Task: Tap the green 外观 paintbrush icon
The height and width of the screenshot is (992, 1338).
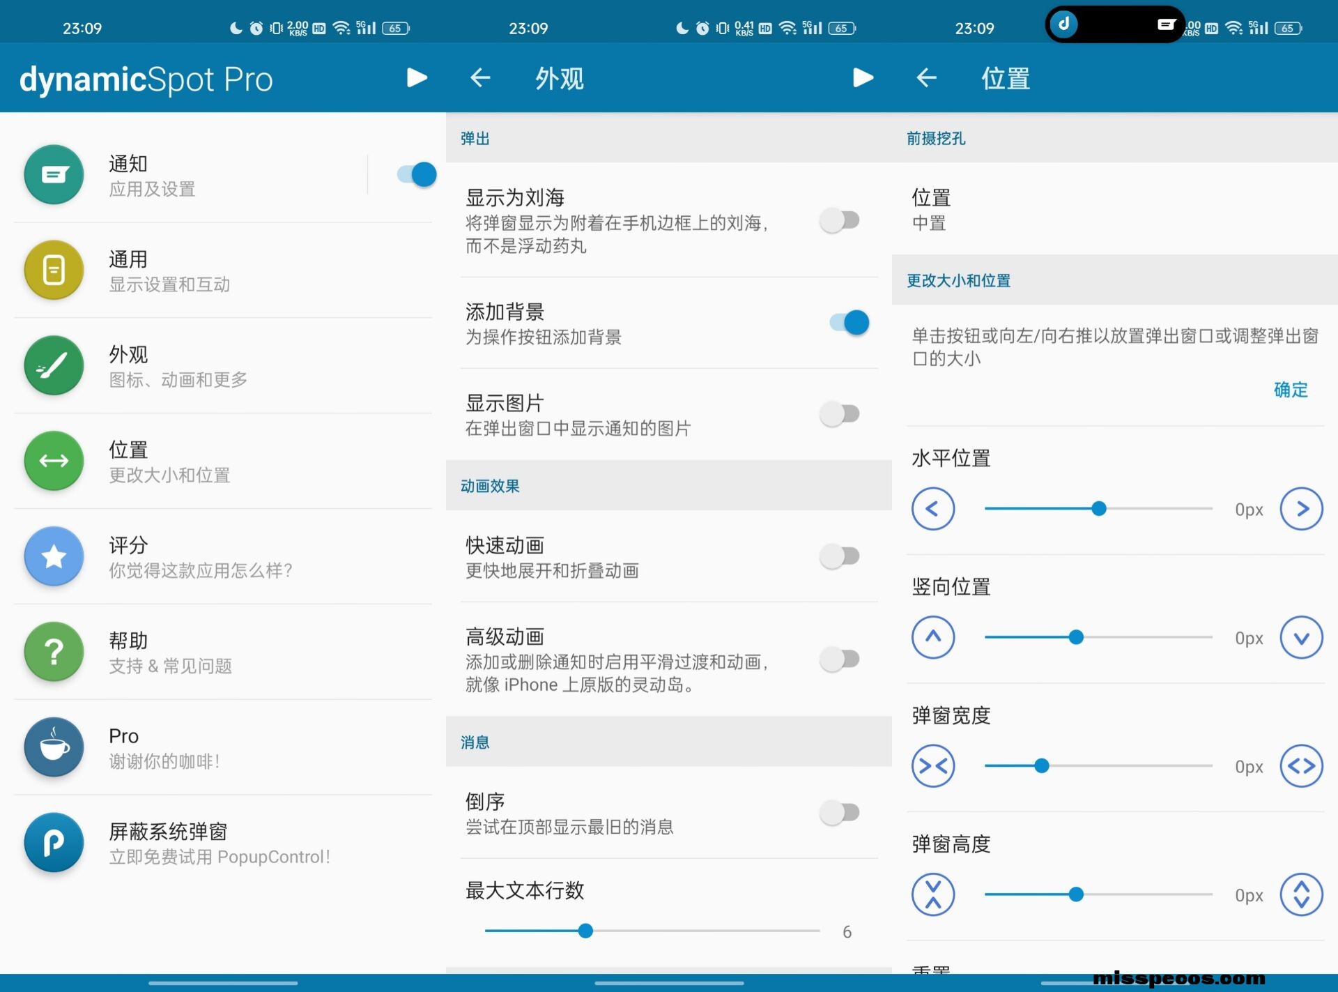Action: pyautogui.click(x=54, y=365)
